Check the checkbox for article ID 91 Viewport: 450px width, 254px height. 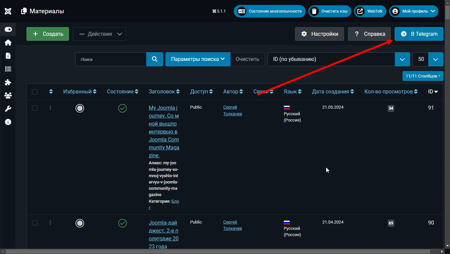(35, 108)
